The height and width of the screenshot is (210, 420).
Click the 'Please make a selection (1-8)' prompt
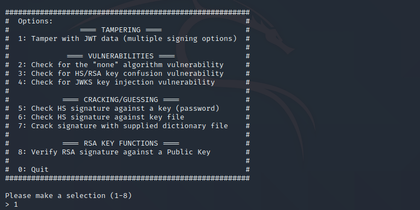point(68,196)
